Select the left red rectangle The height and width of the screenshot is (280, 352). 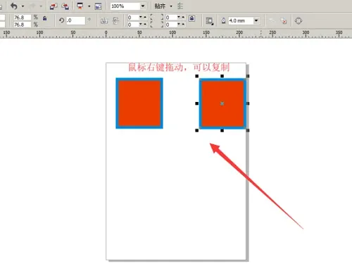(139, 103)
